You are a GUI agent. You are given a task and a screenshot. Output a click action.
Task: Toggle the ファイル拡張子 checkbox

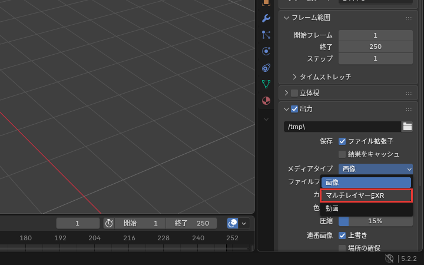[x=342, y=141]
